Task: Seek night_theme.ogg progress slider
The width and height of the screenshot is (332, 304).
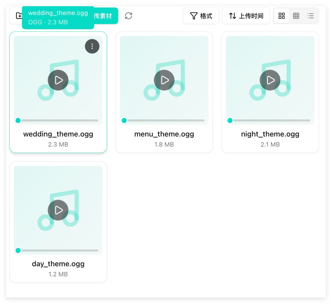Action: click(269, 120)
